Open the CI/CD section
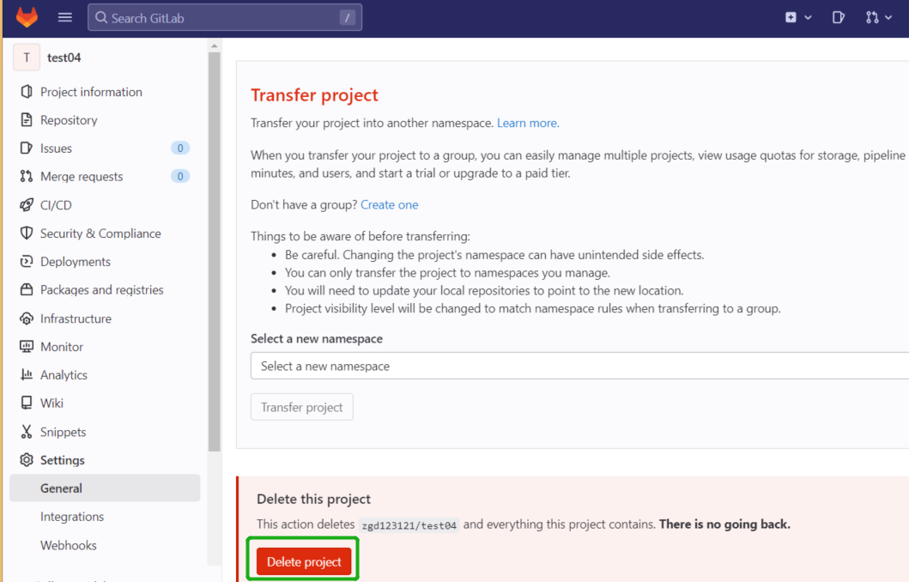Image resolution: width=909 pixels, height=582 pixels. click(x=57, y=204)
